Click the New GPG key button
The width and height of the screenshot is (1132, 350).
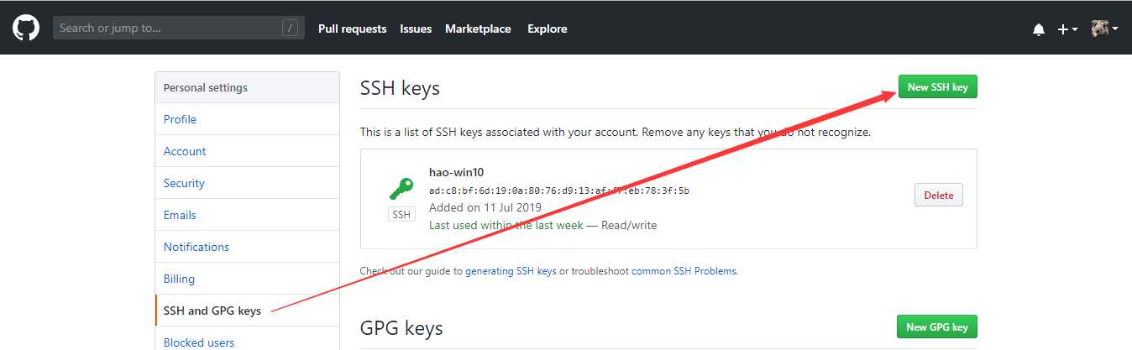pos(936,327)
